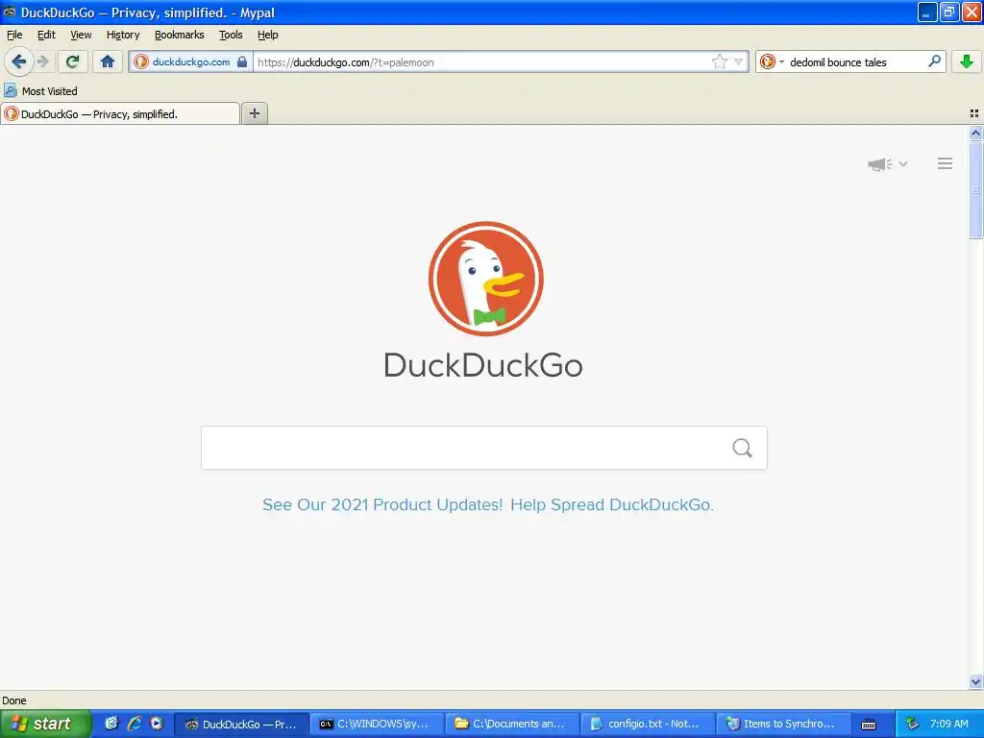Select the DuckDuckGo — Privacy, simplified tab
This screenshot has width=984, height=738.
tap(120, 113)
